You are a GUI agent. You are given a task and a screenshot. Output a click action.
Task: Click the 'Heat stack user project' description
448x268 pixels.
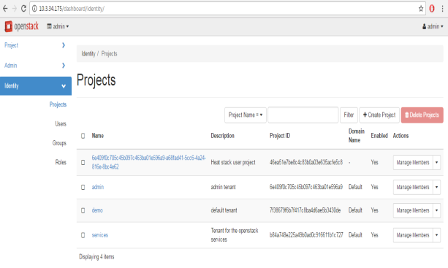(233, 162)
